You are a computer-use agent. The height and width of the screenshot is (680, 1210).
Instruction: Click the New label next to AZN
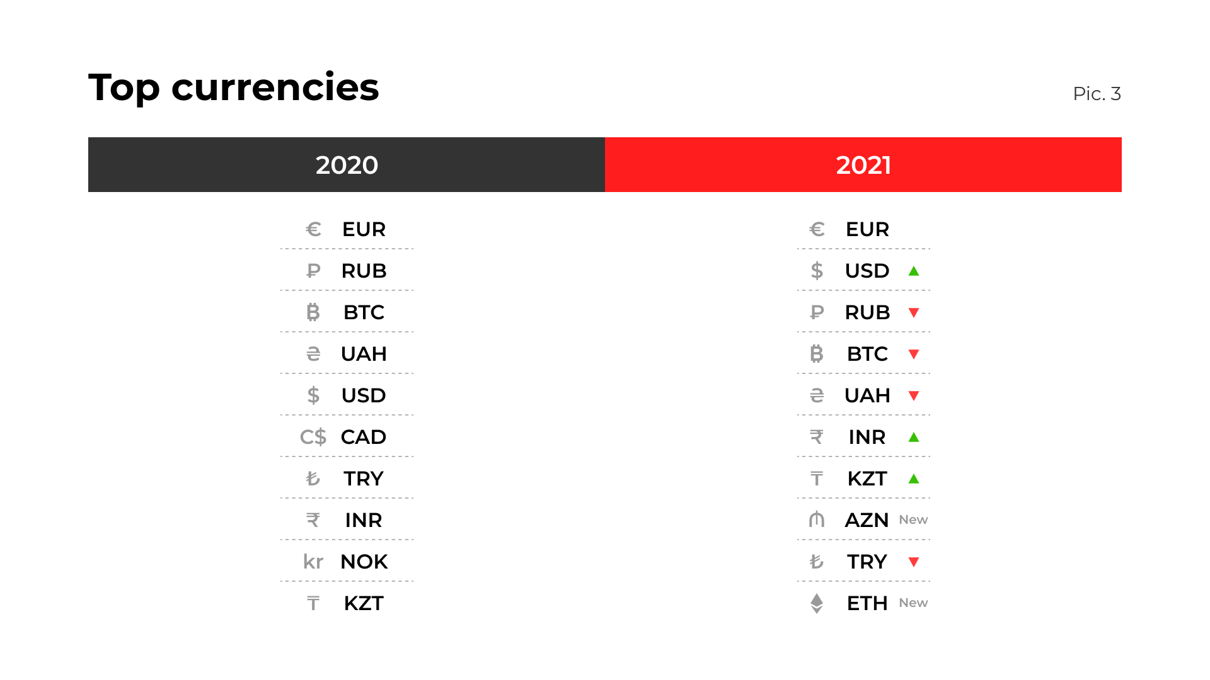click(913, 520)
